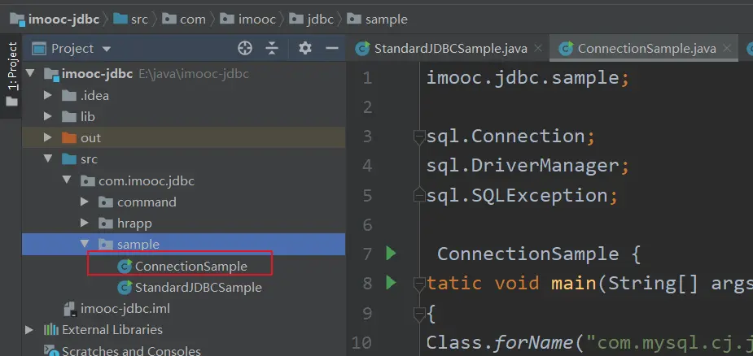The width and height of the screenshot is (753, 356).
Task: Click ConnectionSample class file icon in tree
Action: point(125,266)
